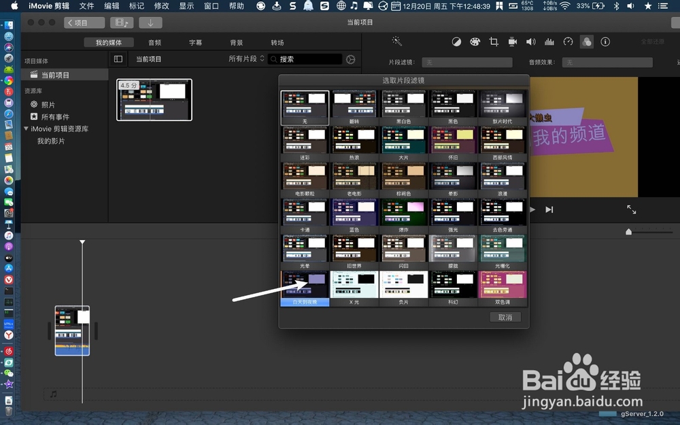
Task: Open the speed tool
Action: point(568,41)
